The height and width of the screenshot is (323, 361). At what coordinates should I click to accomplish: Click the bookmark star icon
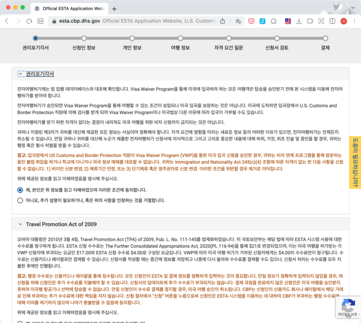point(238,21)
